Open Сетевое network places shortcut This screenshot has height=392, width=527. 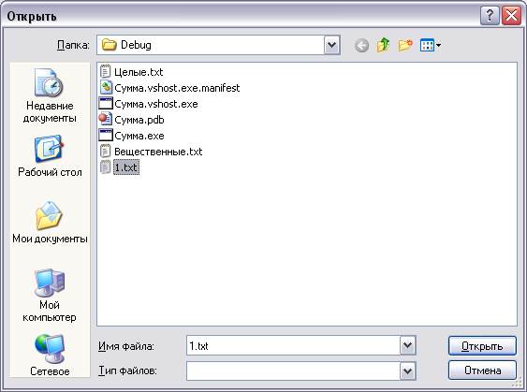point(50,356)
